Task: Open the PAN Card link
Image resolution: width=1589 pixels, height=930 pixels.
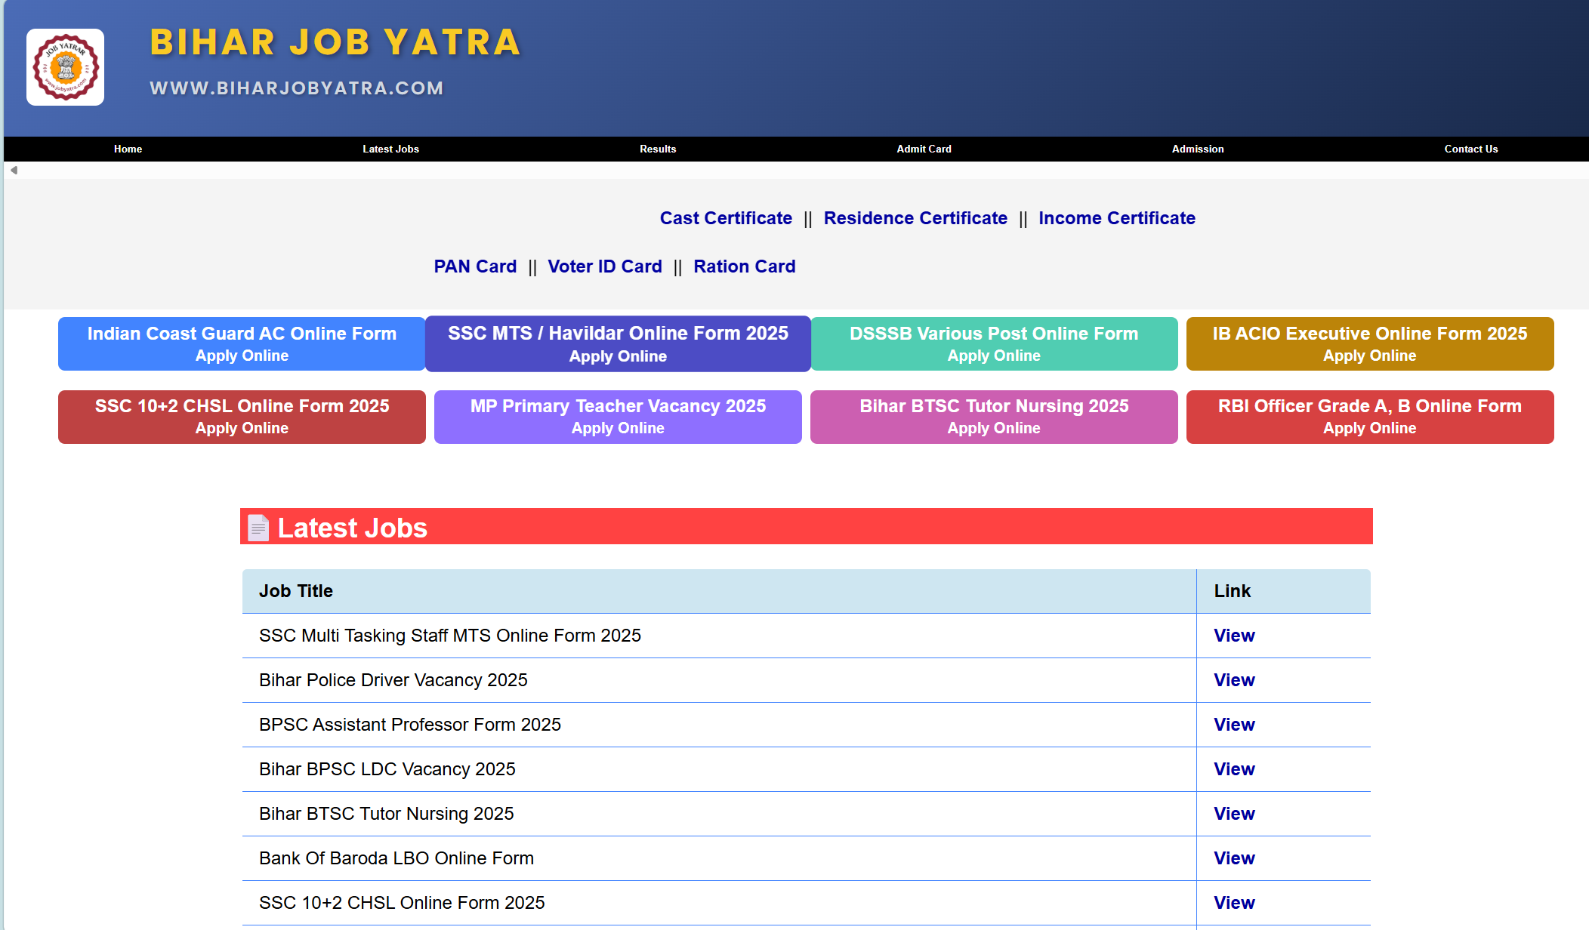Action: (x=475, y=266)
